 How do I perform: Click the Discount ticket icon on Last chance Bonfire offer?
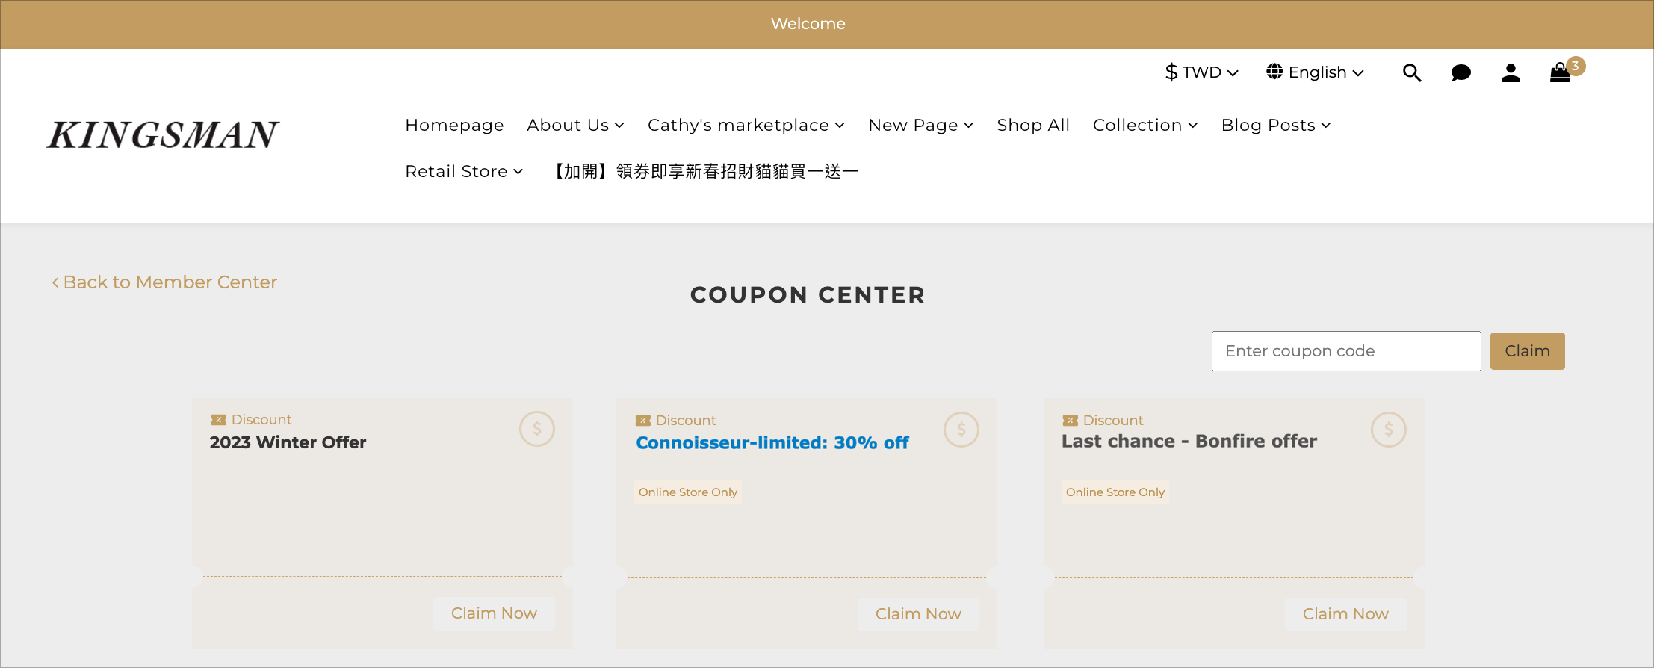[1070, 421]
